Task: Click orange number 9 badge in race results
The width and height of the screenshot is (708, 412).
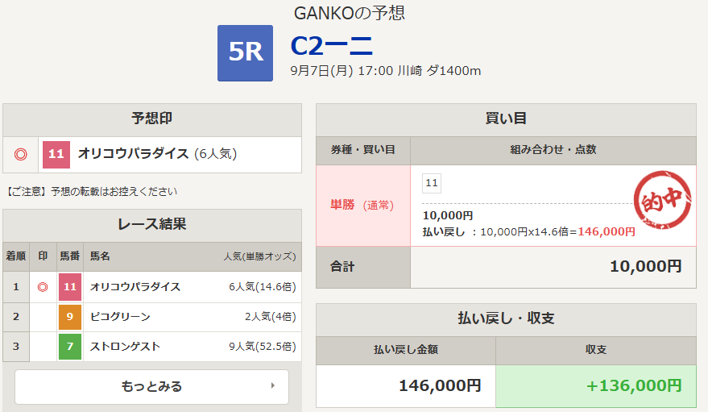Action: [x=70, y=317]
